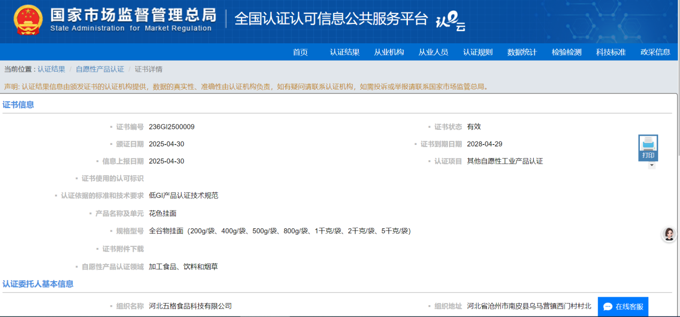Open the 从业人员 navigation item
This screenshot has height=317, width=680.
click(x=433, y=52)
